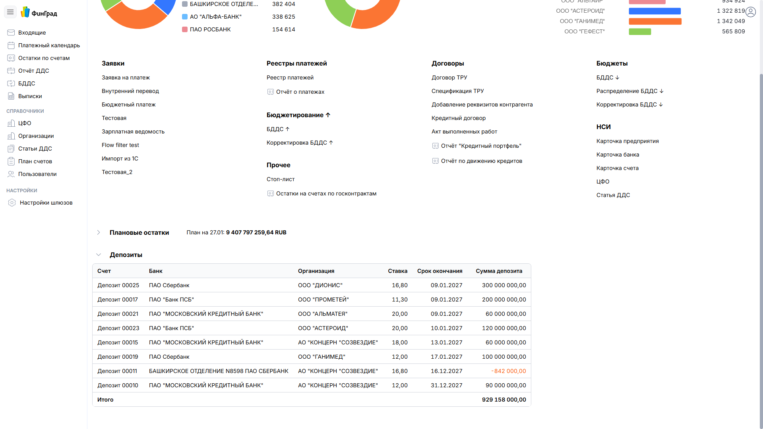The height and width of the screenshot is (429, 763).
Task: Click the ФинГрад logo
Action: 39,13
